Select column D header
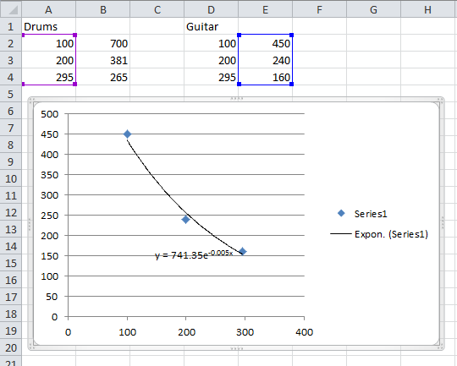This screenshot has height=366, width=457. pos(211,9)
